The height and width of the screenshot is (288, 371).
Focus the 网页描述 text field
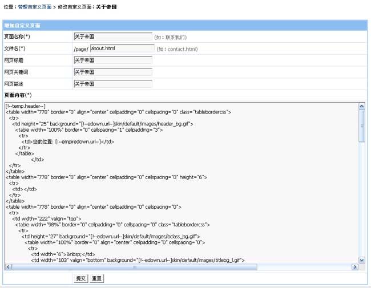112,84
